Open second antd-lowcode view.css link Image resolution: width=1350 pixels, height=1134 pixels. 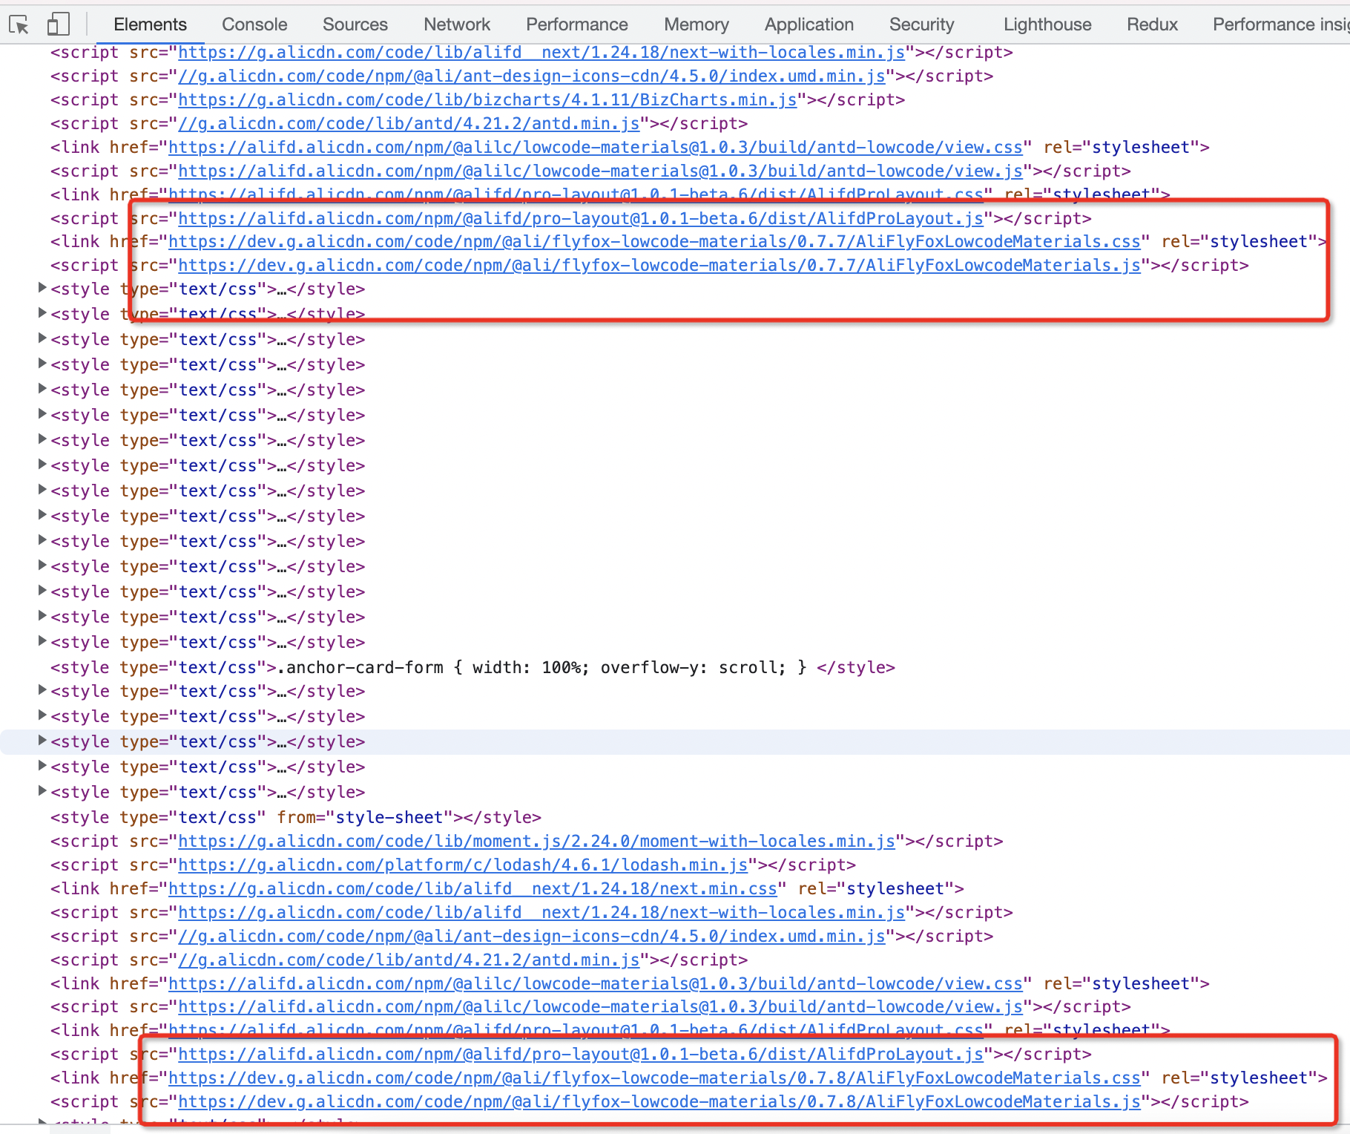596,984
